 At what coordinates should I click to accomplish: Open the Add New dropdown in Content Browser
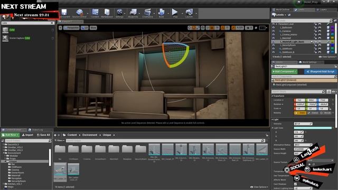click(11, 135)
